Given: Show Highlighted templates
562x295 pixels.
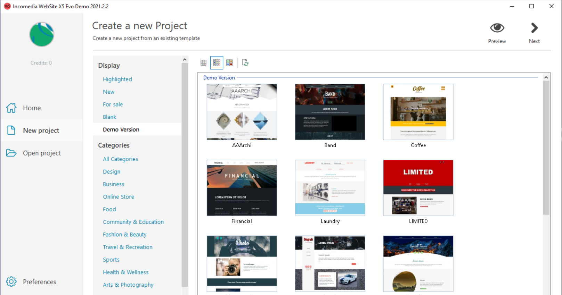Looking at the screenshot, I should tap(117, 79).
